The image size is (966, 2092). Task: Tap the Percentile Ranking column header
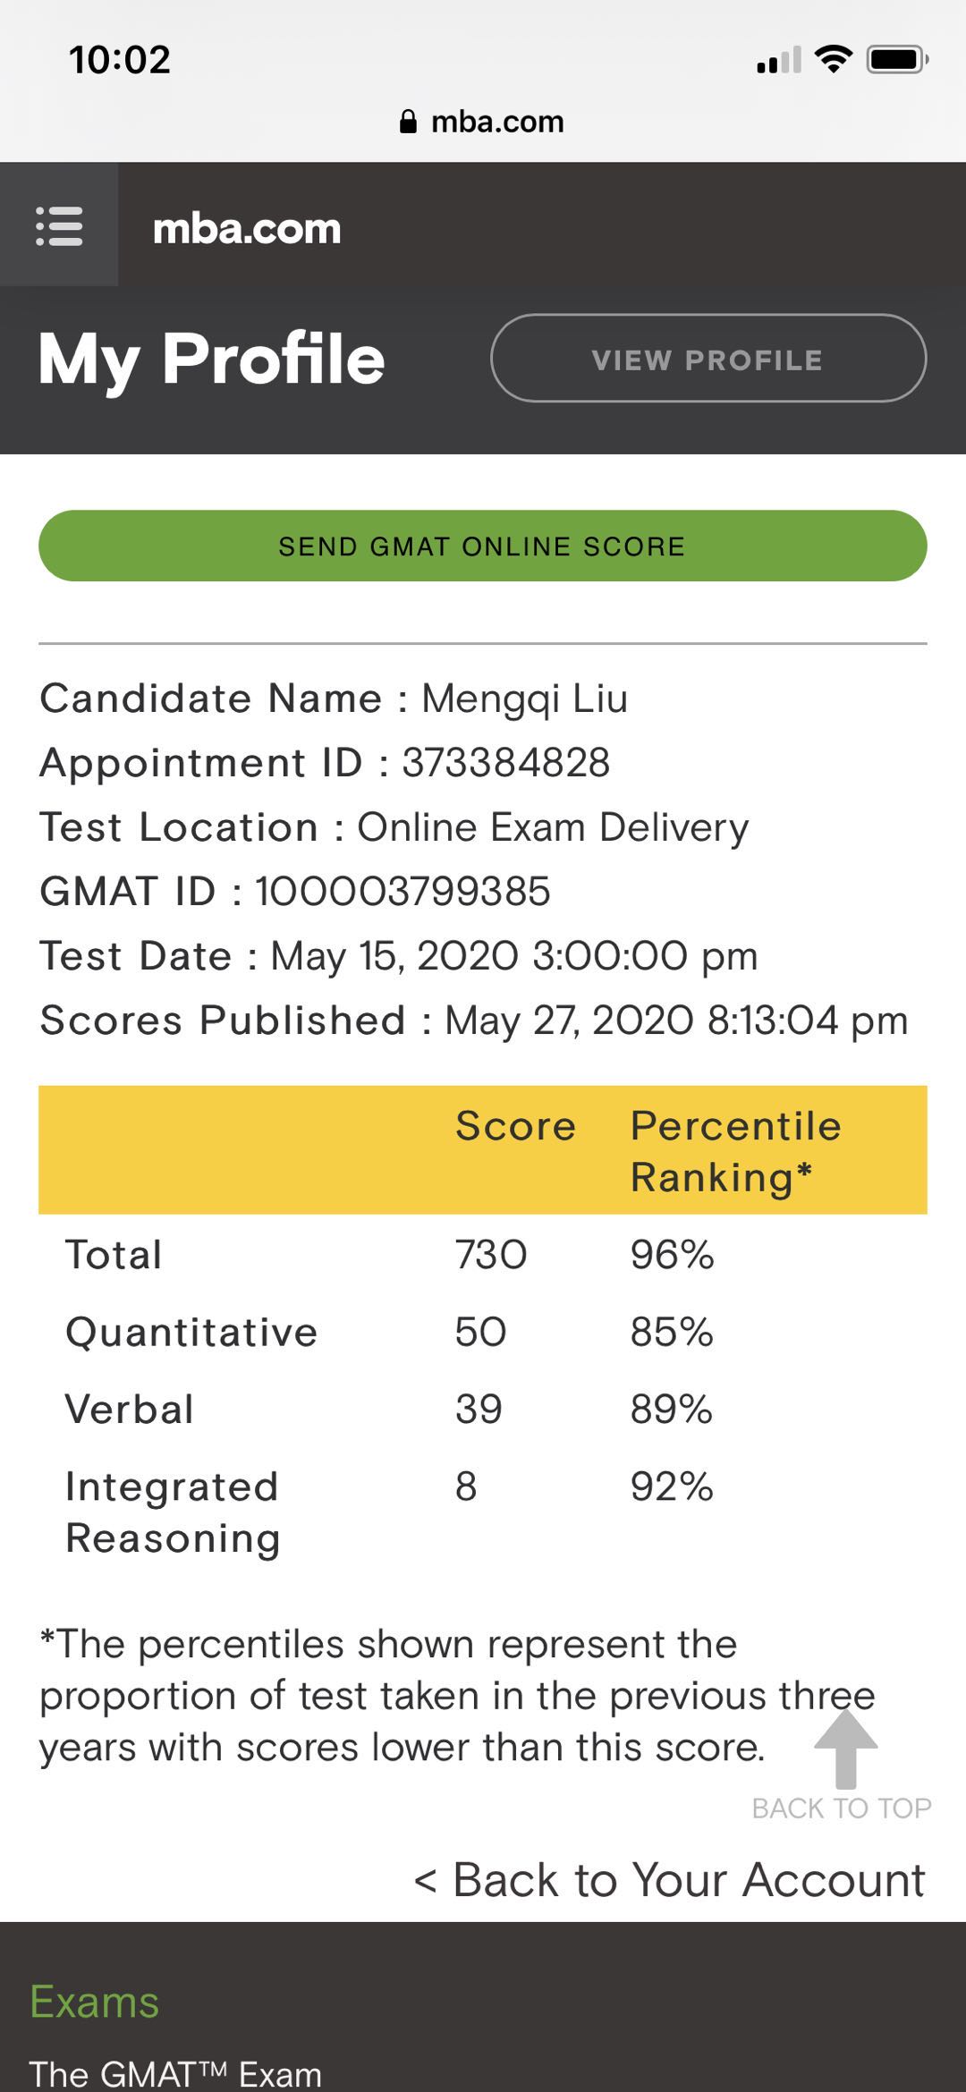coord(735,1151)
